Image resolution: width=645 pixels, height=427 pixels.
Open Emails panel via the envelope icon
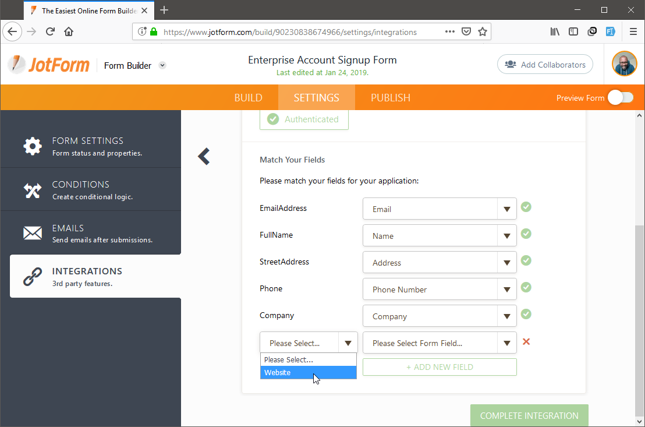[x=32, y=233]
